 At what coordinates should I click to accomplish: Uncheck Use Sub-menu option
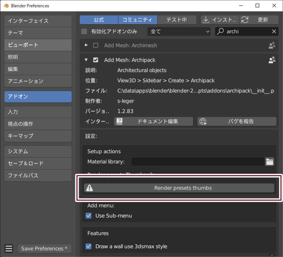(88, 216)
